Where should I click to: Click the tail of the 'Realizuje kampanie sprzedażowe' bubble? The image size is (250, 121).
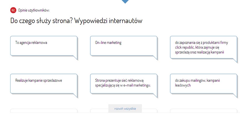point(75,95)
